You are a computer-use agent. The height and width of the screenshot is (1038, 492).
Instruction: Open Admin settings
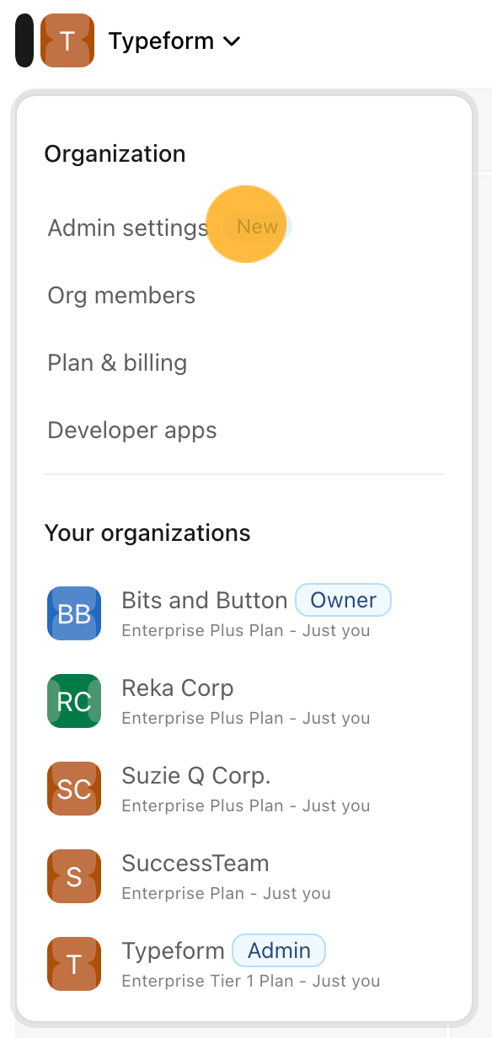(127, 227)
